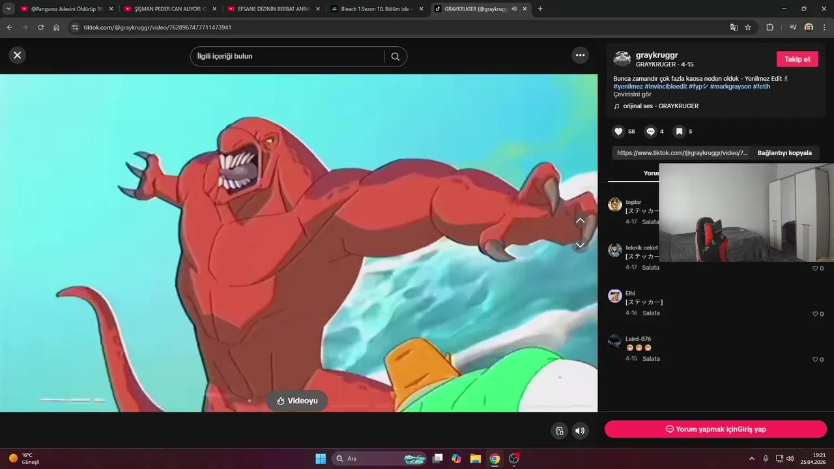Close the TikTok video viewer
The image size is (834, 469).
[x=18, y=55]
